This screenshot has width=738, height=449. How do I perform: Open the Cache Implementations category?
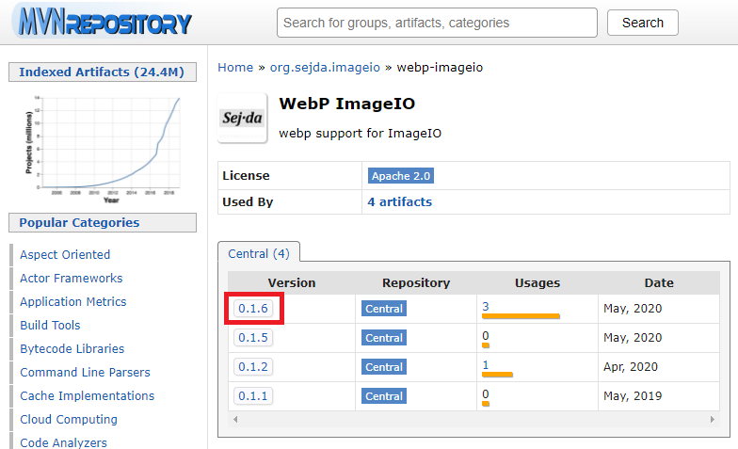87,395
